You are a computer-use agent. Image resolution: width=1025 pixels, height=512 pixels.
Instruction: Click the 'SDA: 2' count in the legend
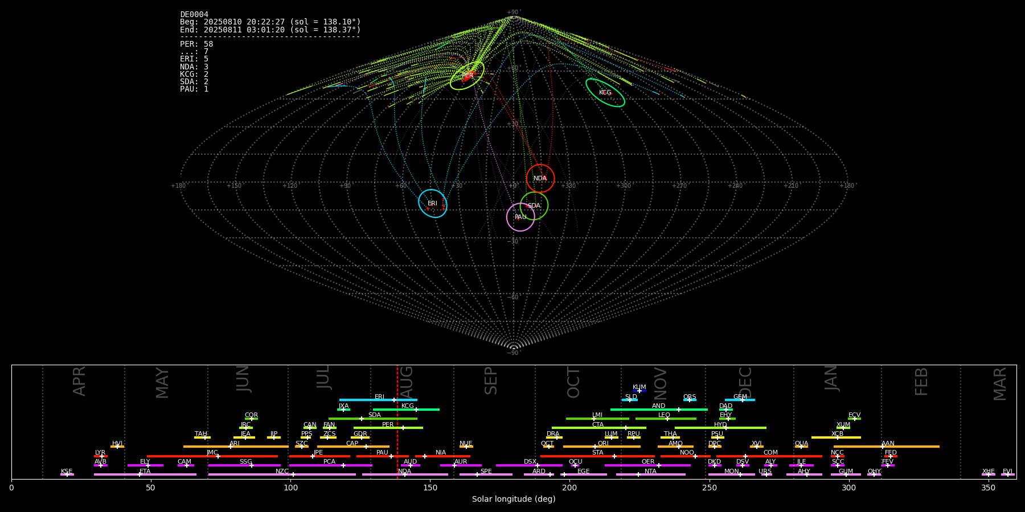194,81
